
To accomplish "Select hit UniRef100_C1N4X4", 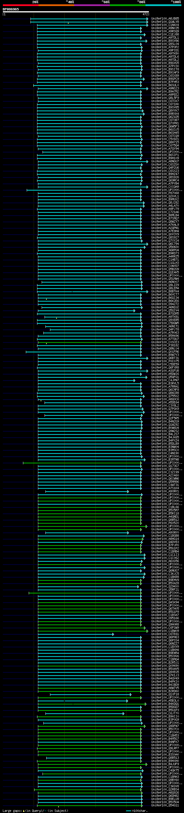I will tap(165, 25).
